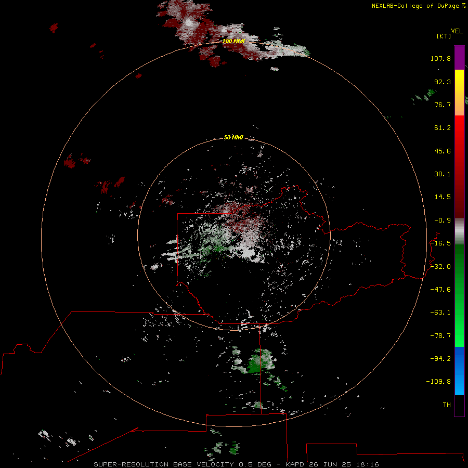Viewport: 468px width, 468px height.
Task: Click the 14.5 legend value
Action: (x=443, y=197)
